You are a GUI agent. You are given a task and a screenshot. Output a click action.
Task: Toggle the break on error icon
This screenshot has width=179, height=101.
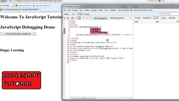[x=79, y=18]
